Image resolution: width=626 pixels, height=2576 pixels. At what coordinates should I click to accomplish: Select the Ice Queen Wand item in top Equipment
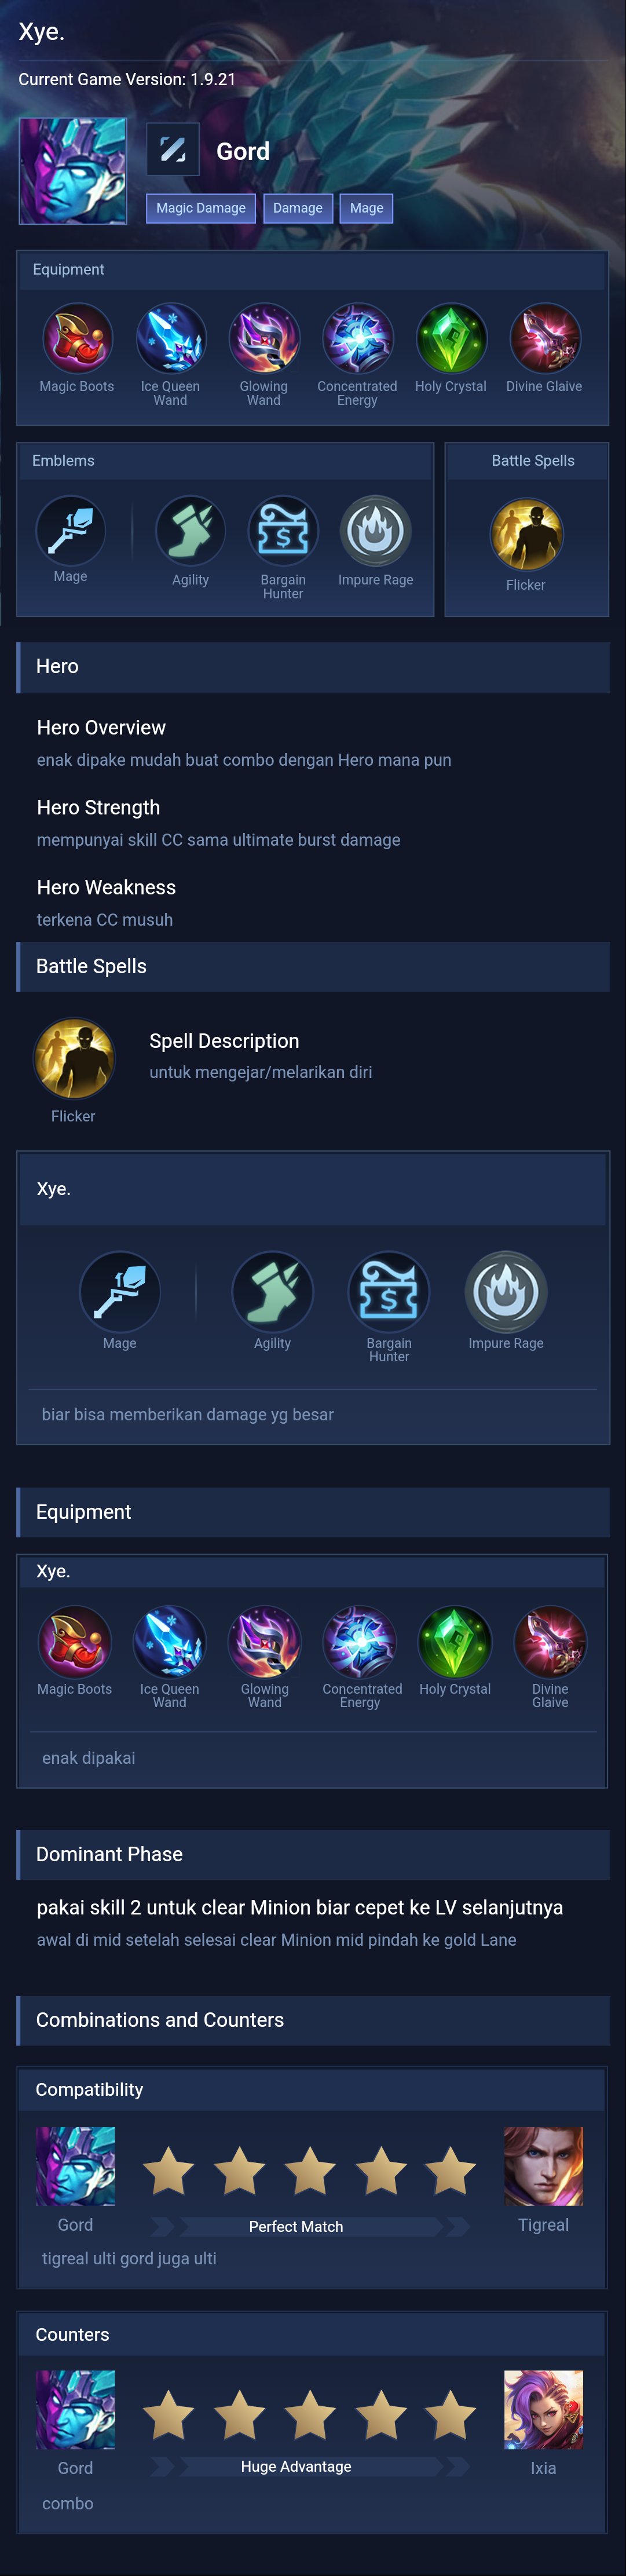tap(171, 338)
